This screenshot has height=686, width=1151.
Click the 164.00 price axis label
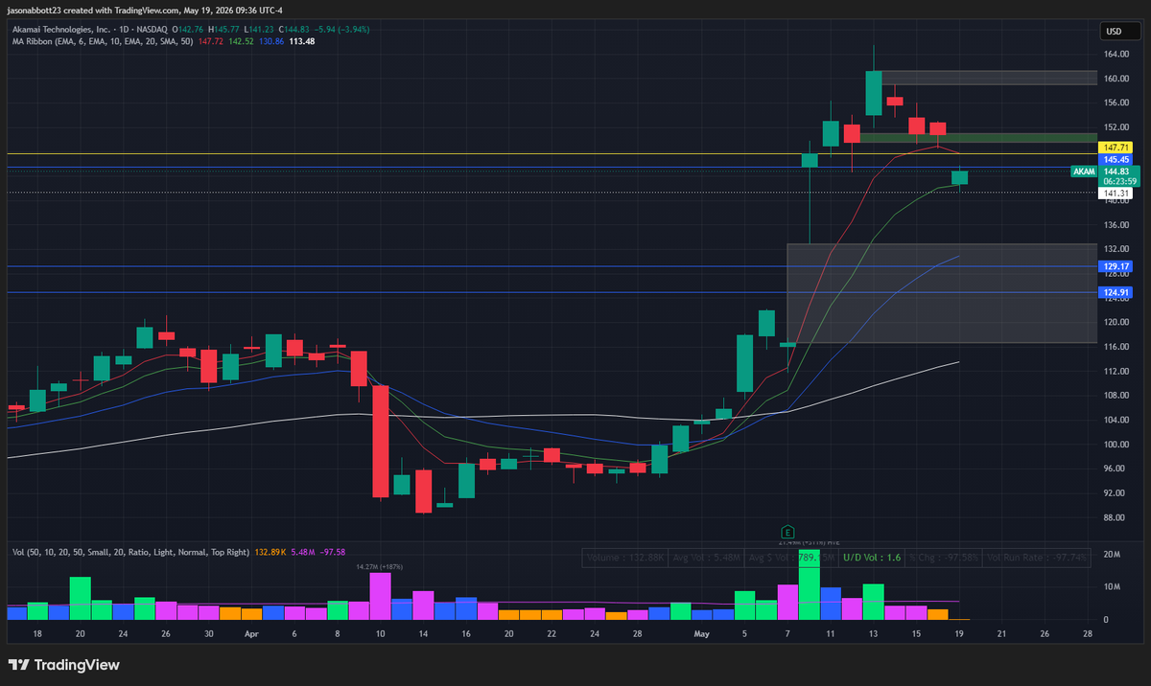1116,54
